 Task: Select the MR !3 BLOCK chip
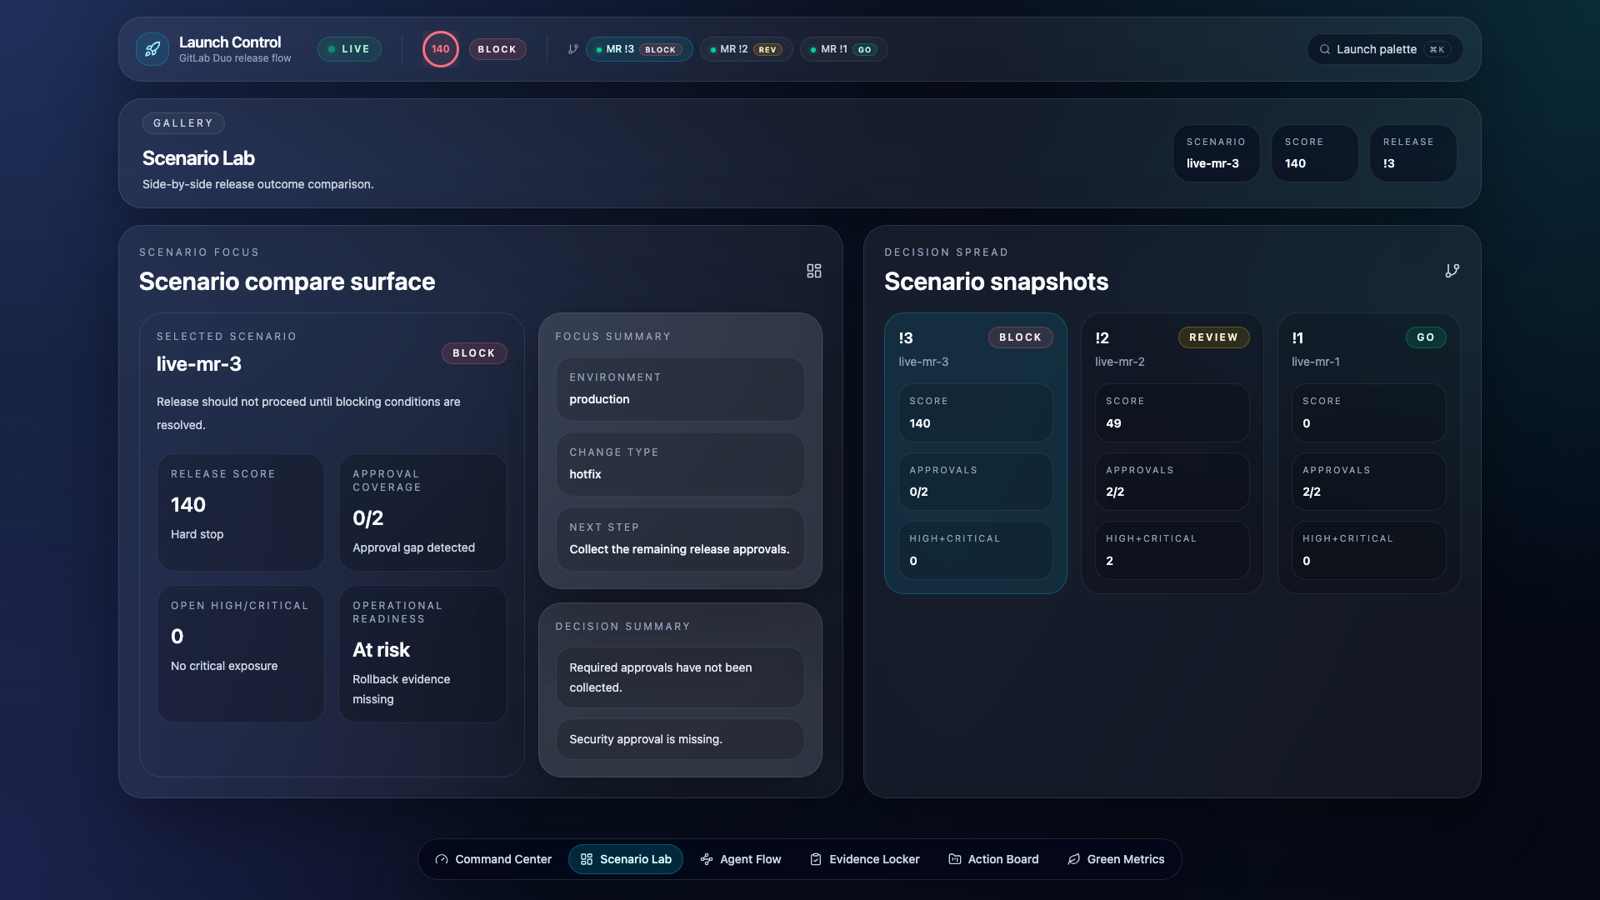(x=639, y=49)
